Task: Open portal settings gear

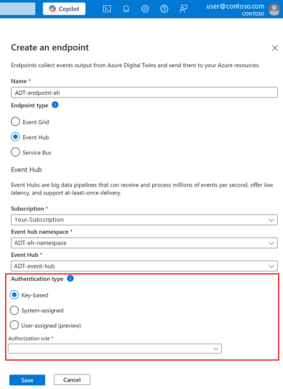Action: coord(145,9)
